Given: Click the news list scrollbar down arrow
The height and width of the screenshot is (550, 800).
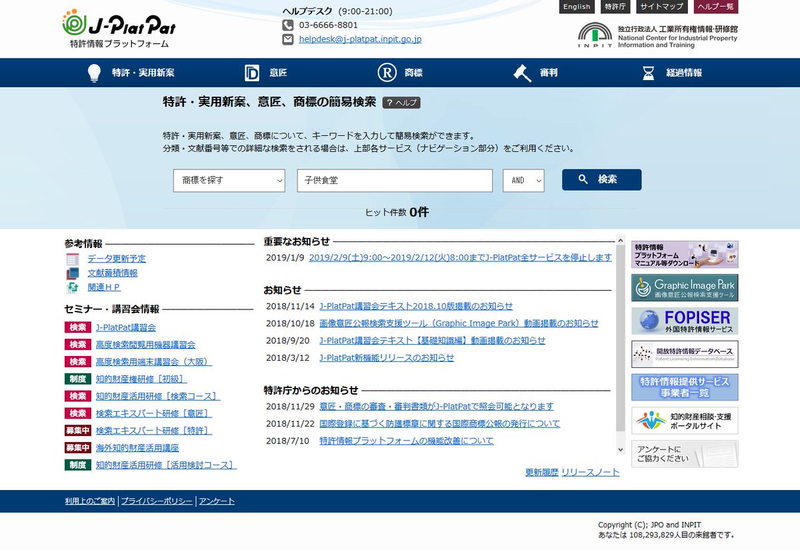Looking at the screenshot, I should (621, 450).
